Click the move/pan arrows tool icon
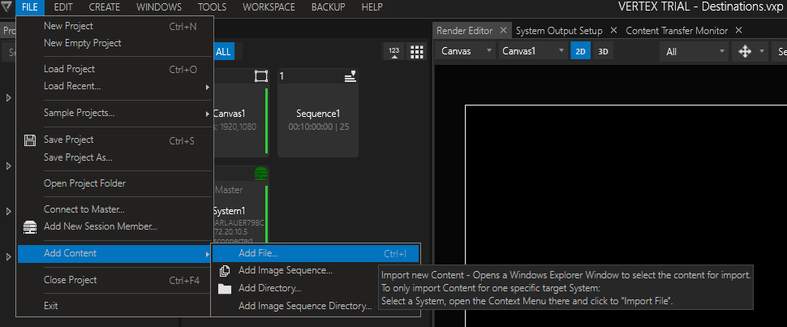The image size is (787, 327). click(744, 52)
